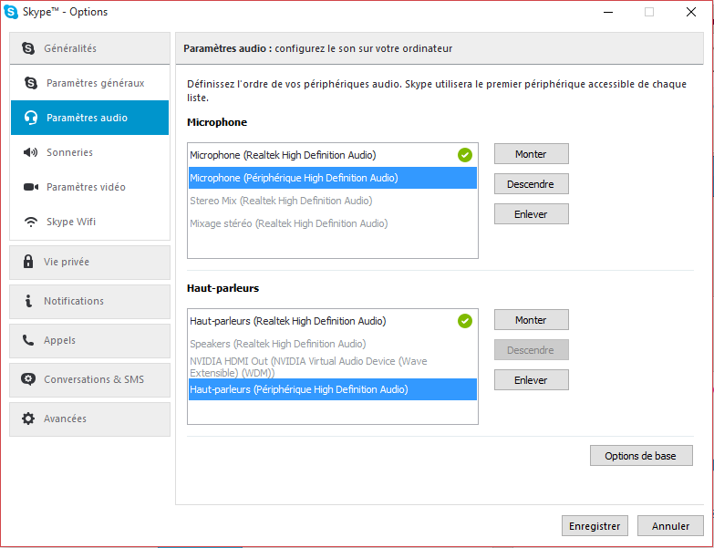
Task: Click the phone icon for Appels
Action: (x=28, y=340)
